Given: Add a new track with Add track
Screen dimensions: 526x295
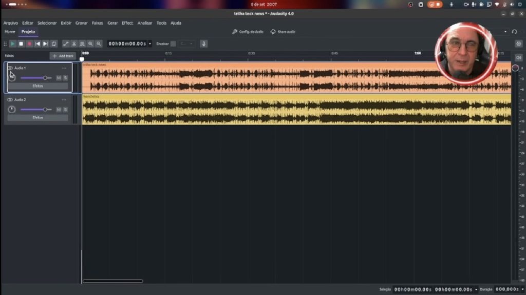Looking at the screenshot, I should [x=63, y=56].
